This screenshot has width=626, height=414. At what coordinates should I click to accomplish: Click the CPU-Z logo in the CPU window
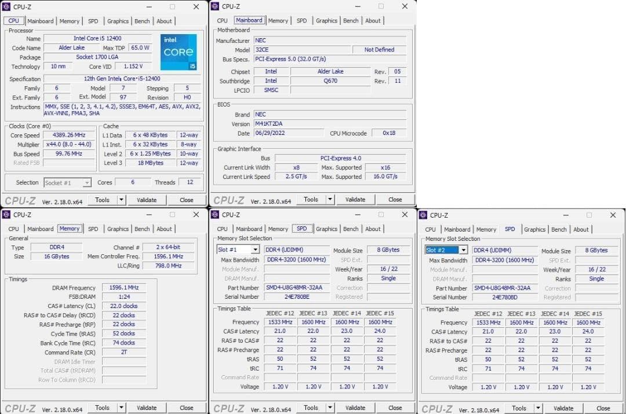pos(21,199)
